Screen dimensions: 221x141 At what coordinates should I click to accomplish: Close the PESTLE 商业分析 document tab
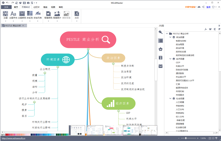(x=23, y=26)
